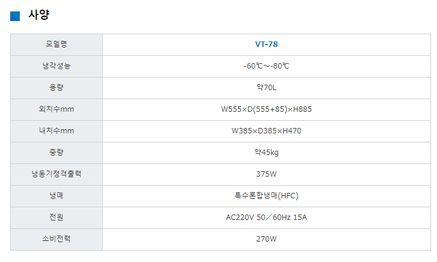Select the 270W power consumption value
Viewport: 437px width, 262px height.
point(266,239)
